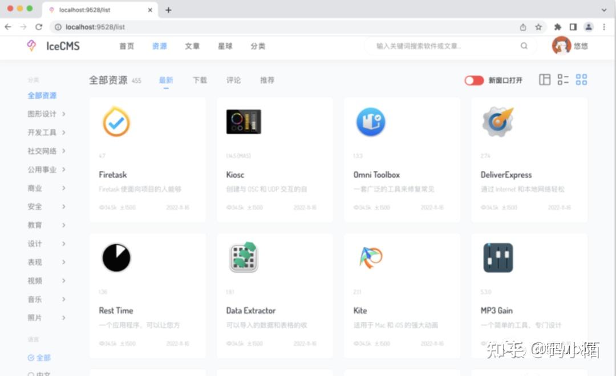Click the username next to avatar

point(581,46)
